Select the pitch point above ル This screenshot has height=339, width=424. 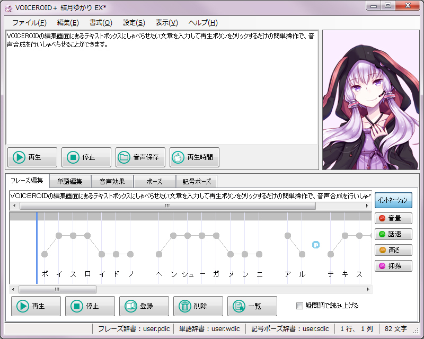pos(302,254)
